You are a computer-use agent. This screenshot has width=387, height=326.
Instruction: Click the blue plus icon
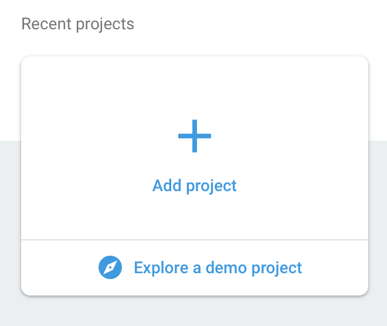(195, 136)
